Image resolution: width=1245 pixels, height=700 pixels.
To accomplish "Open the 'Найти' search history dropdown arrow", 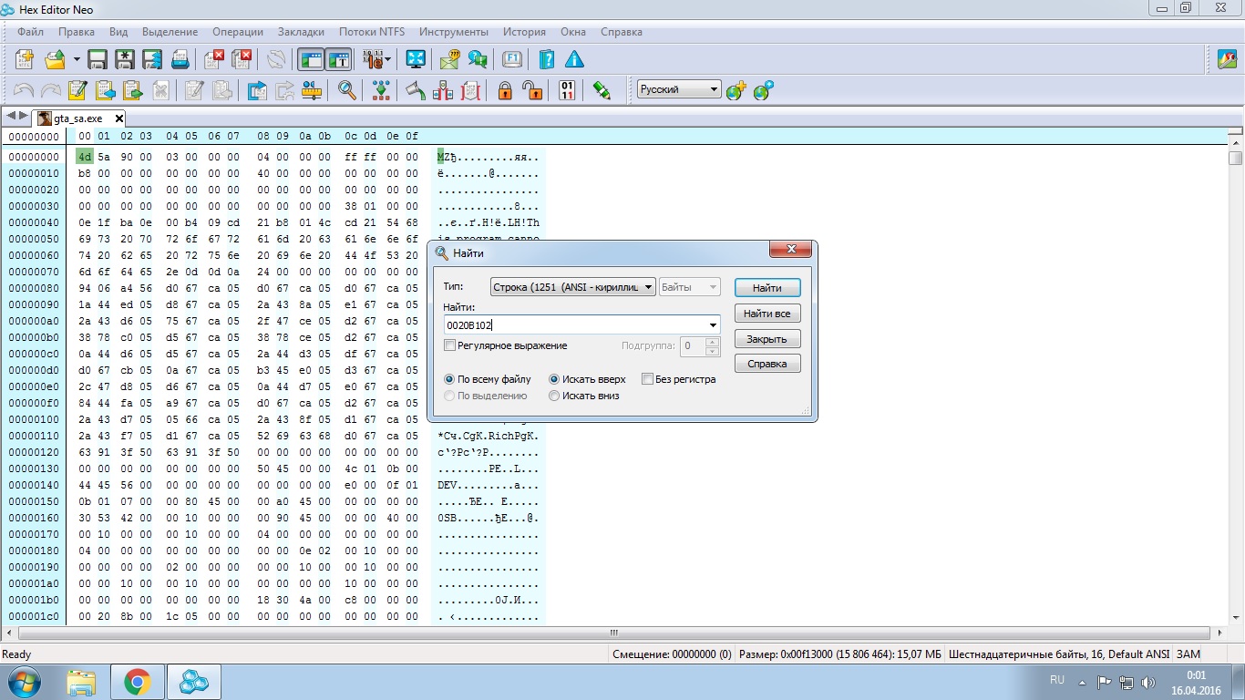I will [712, 325].
